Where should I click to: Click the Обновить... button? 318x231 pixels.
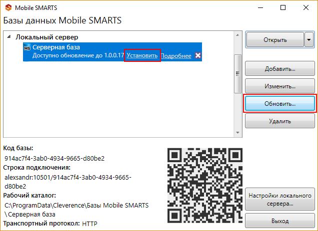pos(280,104)
